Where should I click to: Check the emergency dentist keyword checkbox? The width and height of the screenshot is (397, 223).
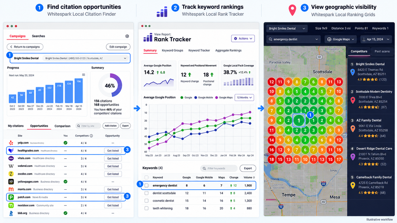coord(146,185)
